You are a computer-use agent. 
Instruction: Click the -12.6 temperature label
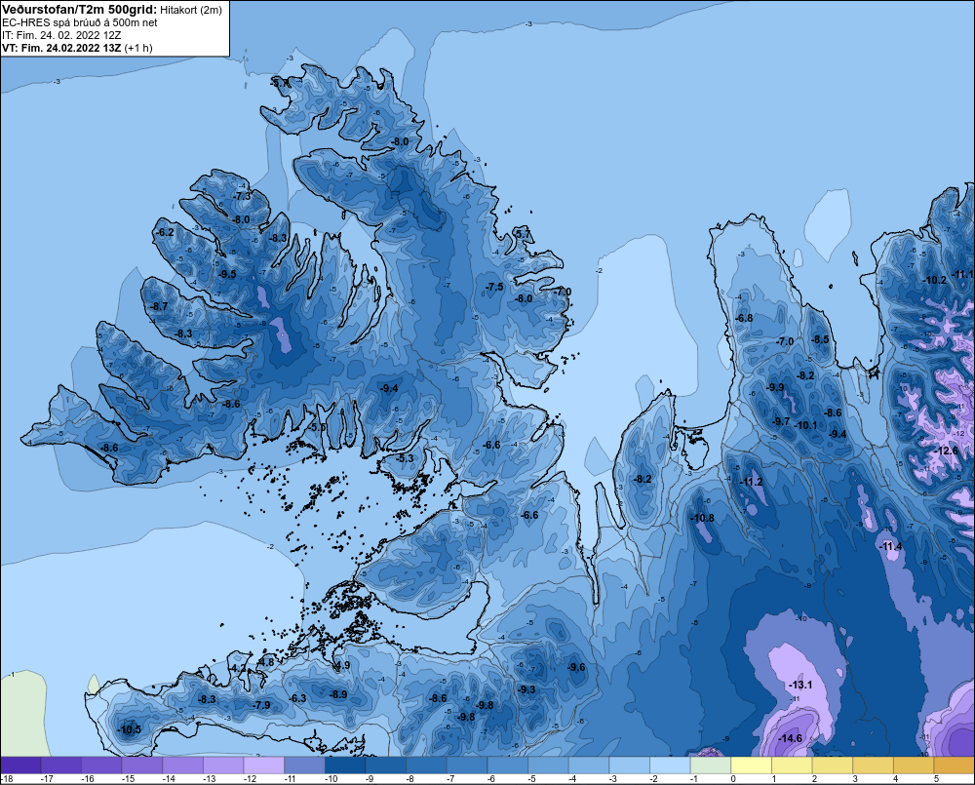click(946, 451)
